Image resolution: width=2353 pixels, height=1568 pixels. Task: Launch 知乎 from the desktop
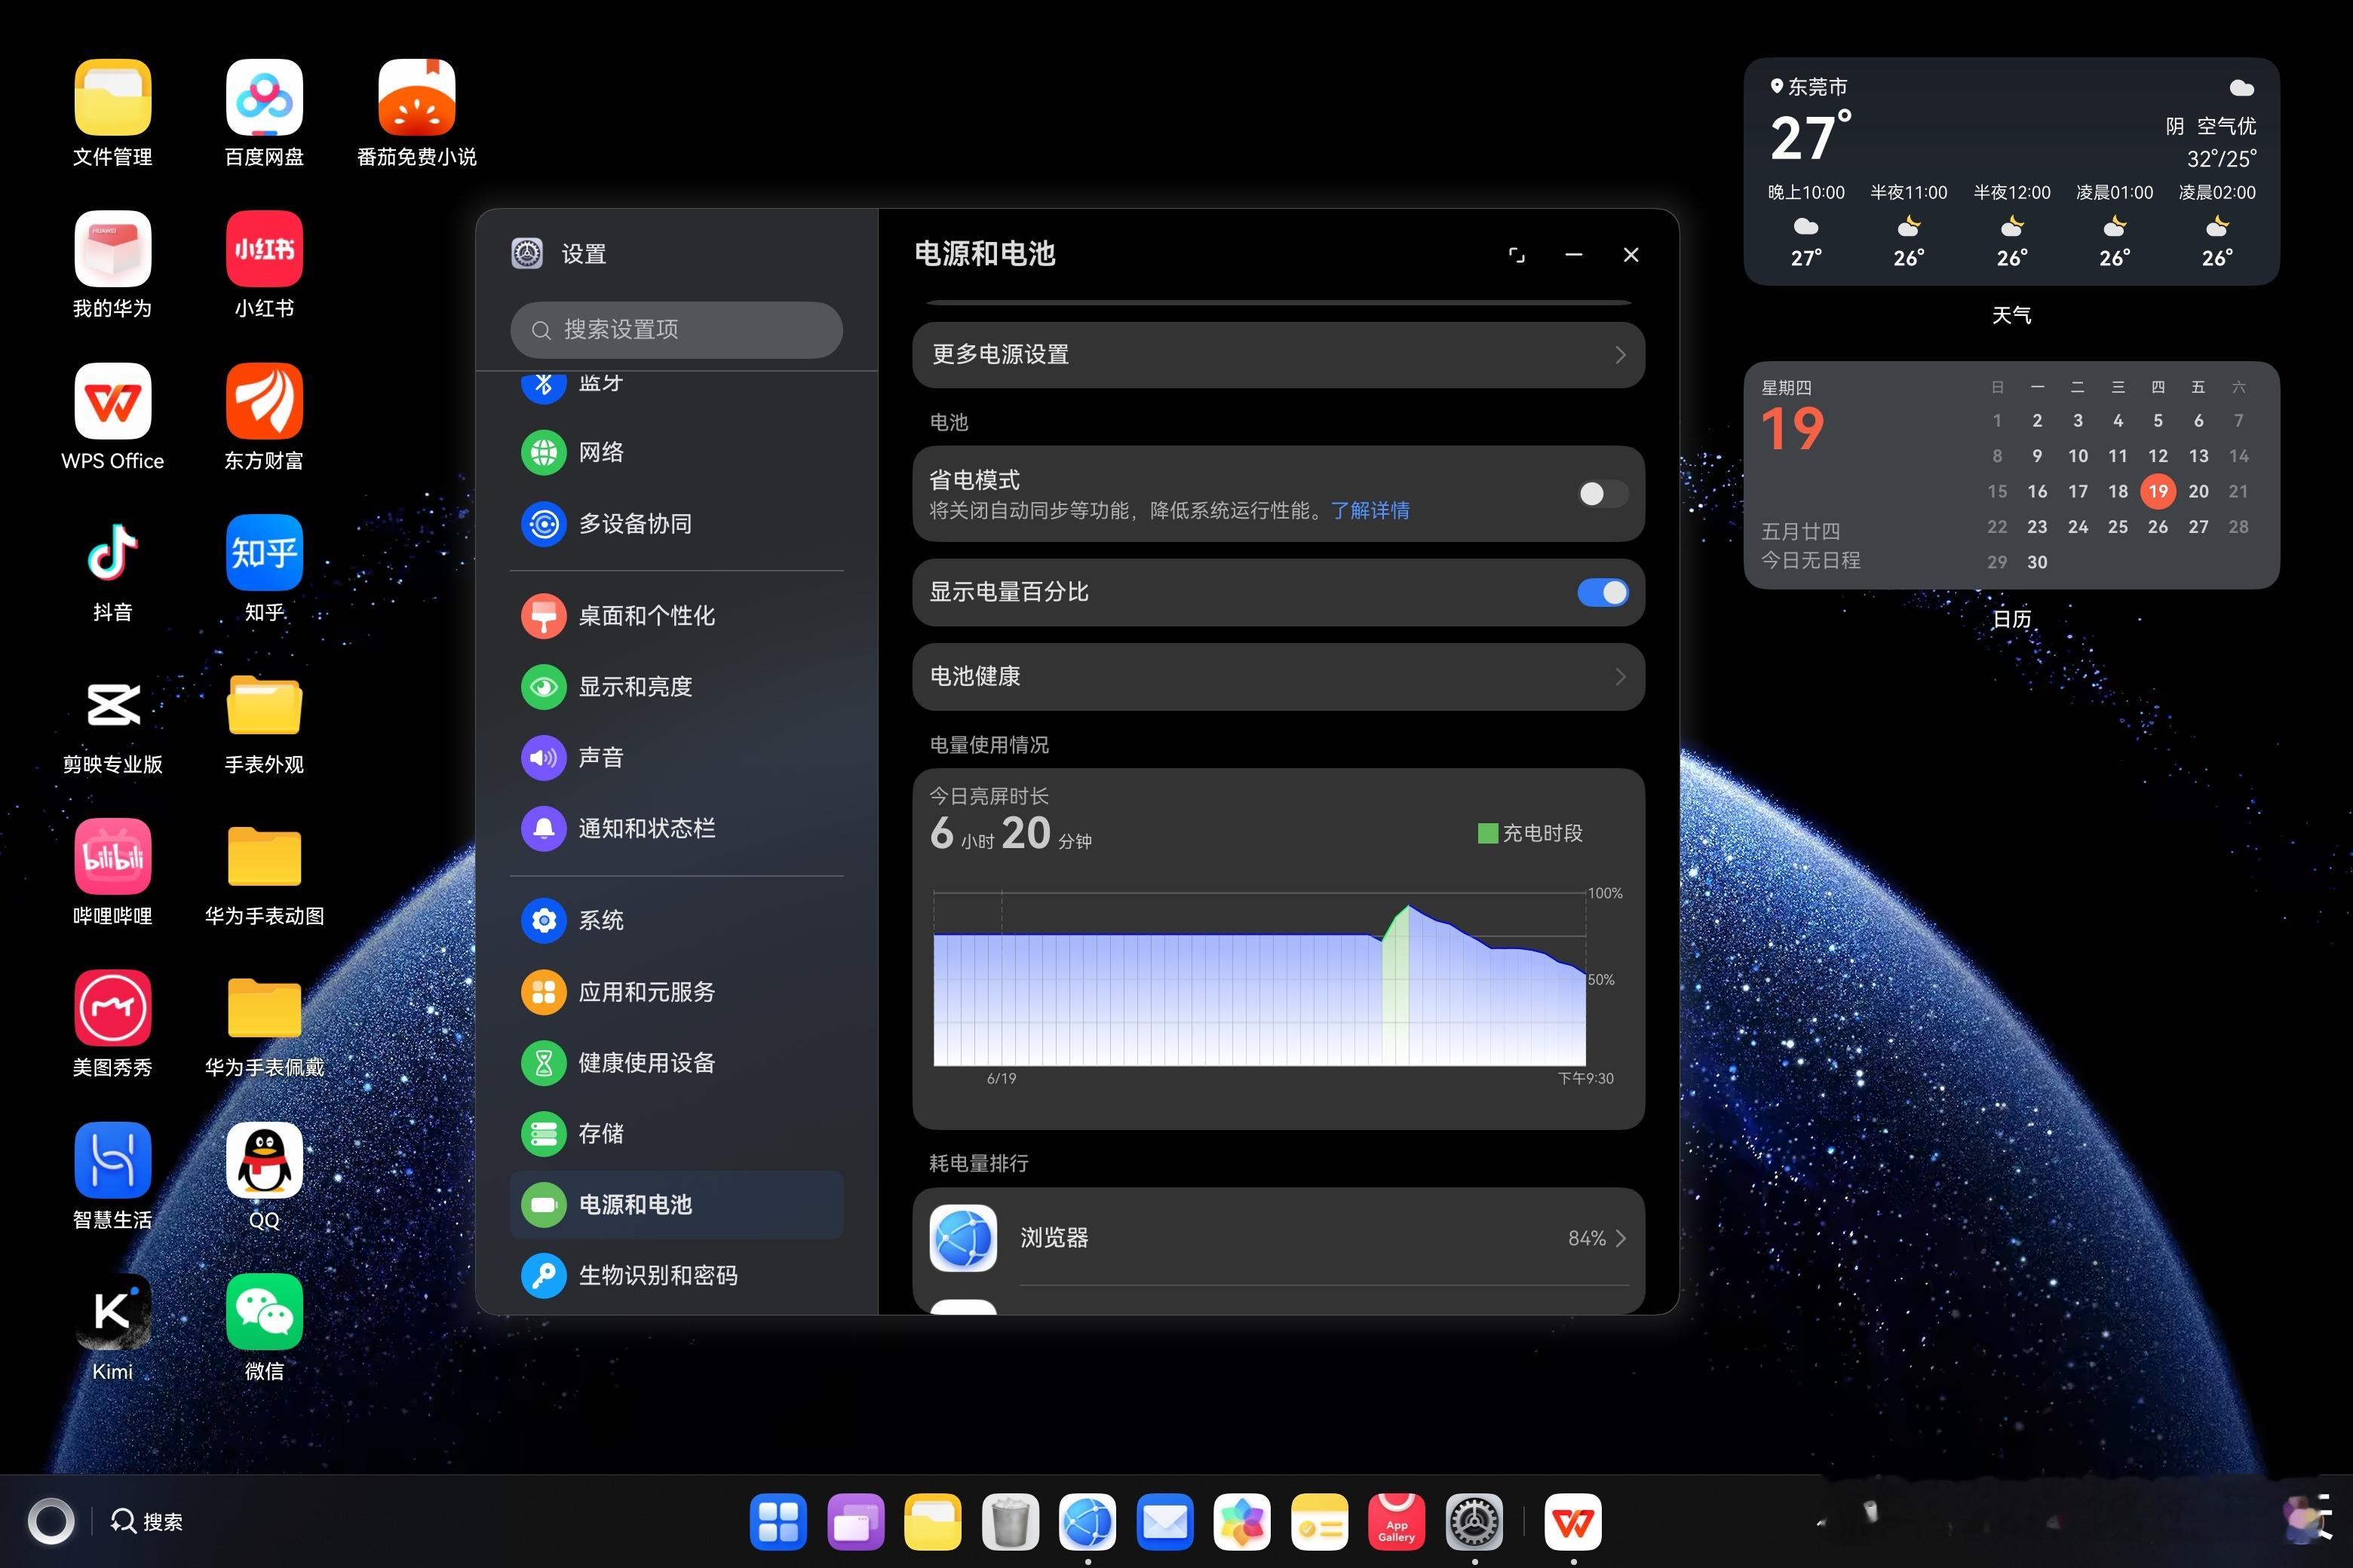pos(264,553)
